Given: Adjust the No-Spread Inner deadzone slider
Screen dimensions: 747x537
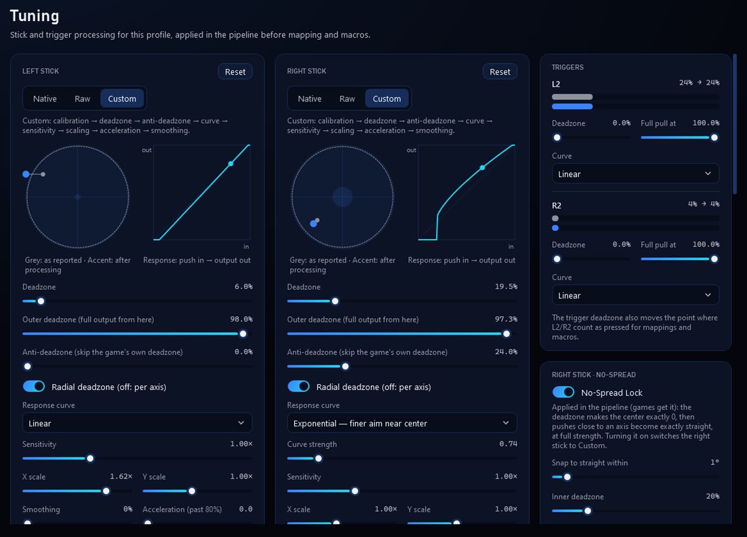Looking at the screenshot, I should point(636,511).
